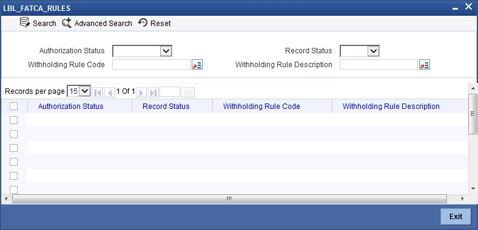Open lookup list for Withholding Rule Description
This screenshot has height=230, width=478.
point(425,65)
